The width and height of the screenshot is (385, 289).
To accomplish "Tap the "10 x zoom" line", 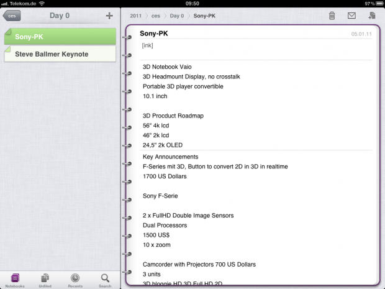I will click(x=156, y=245).
